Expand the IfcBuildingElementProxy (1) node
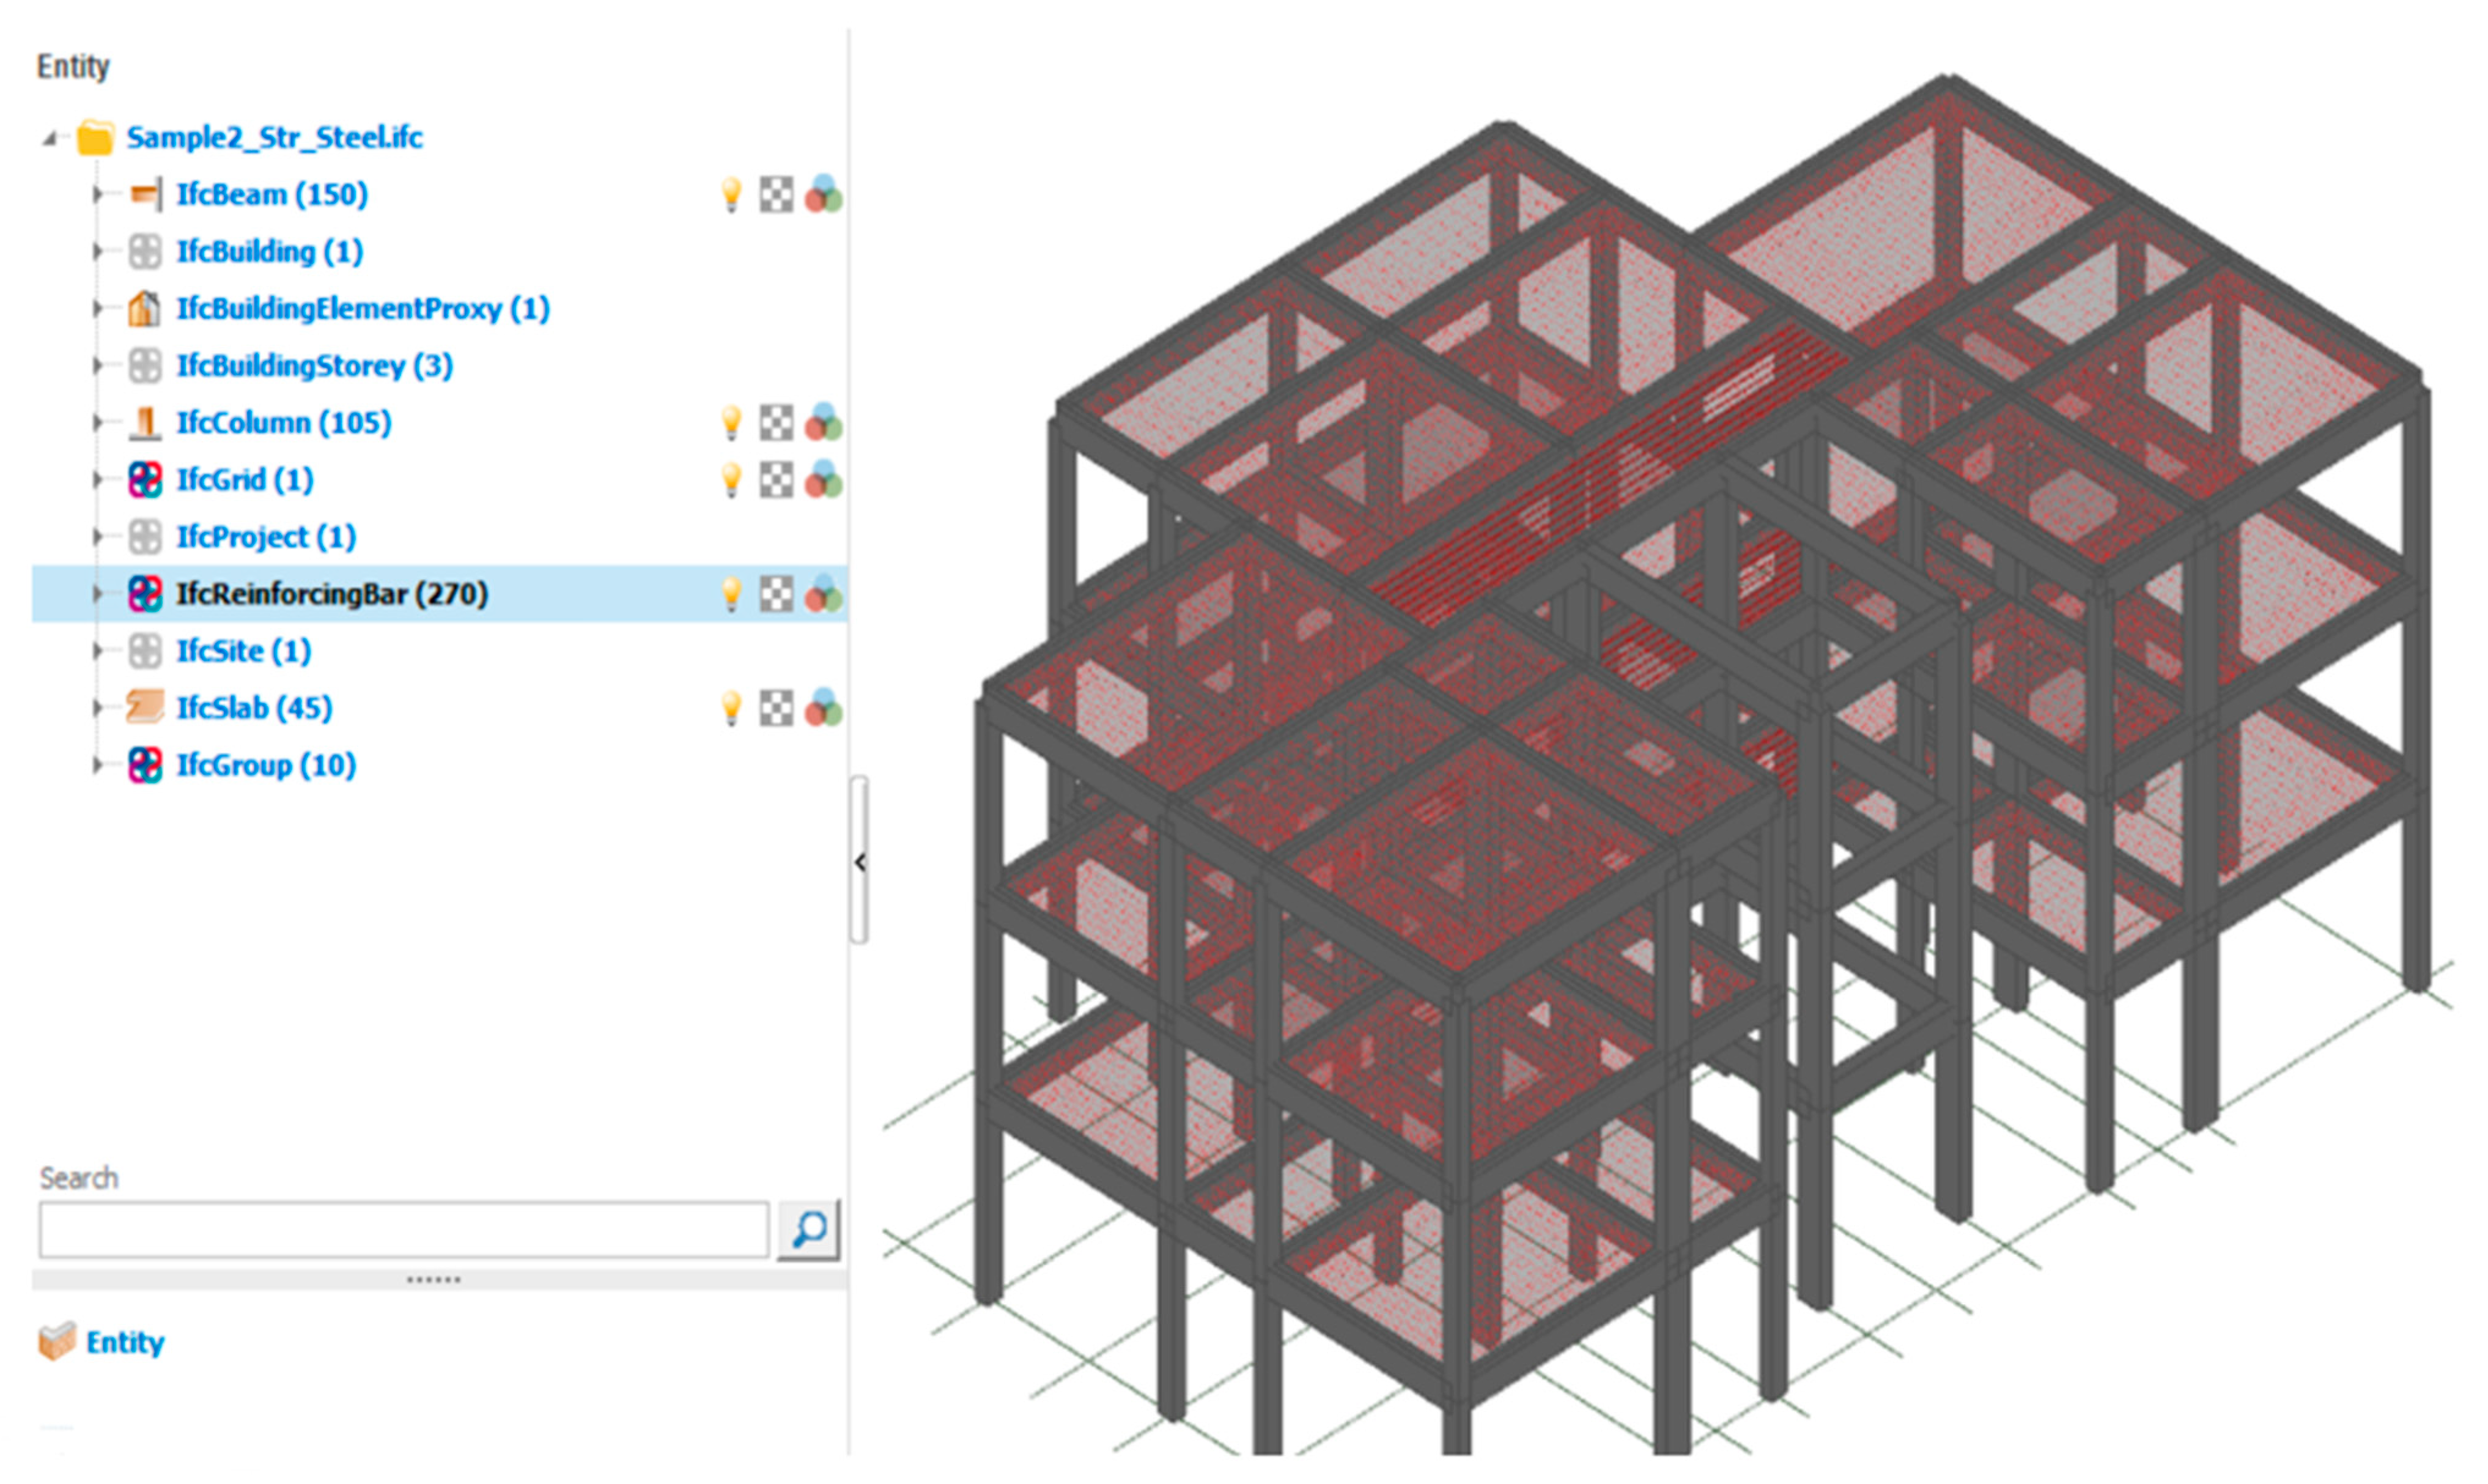This screenshot has height=1484, width=2488. (x=97, y=308)
